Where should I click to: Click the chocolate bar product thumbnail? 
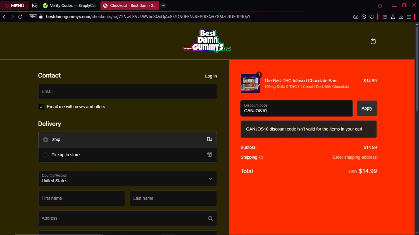[x=250, y=83]
